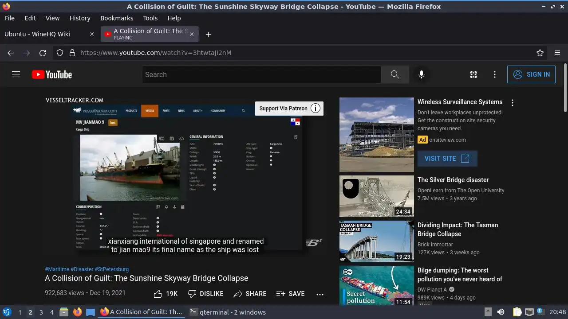Open the panel clock showing 20:48

coord(558,312)
